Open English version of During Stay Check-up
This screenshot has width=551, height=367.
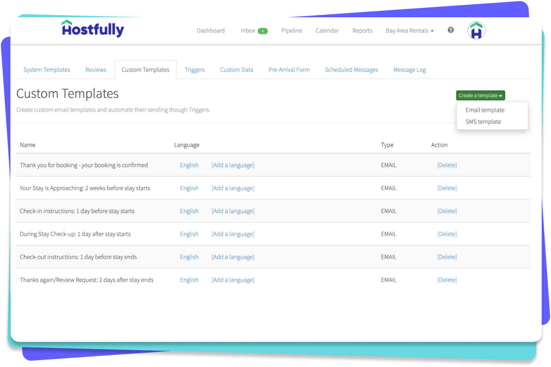189,234
